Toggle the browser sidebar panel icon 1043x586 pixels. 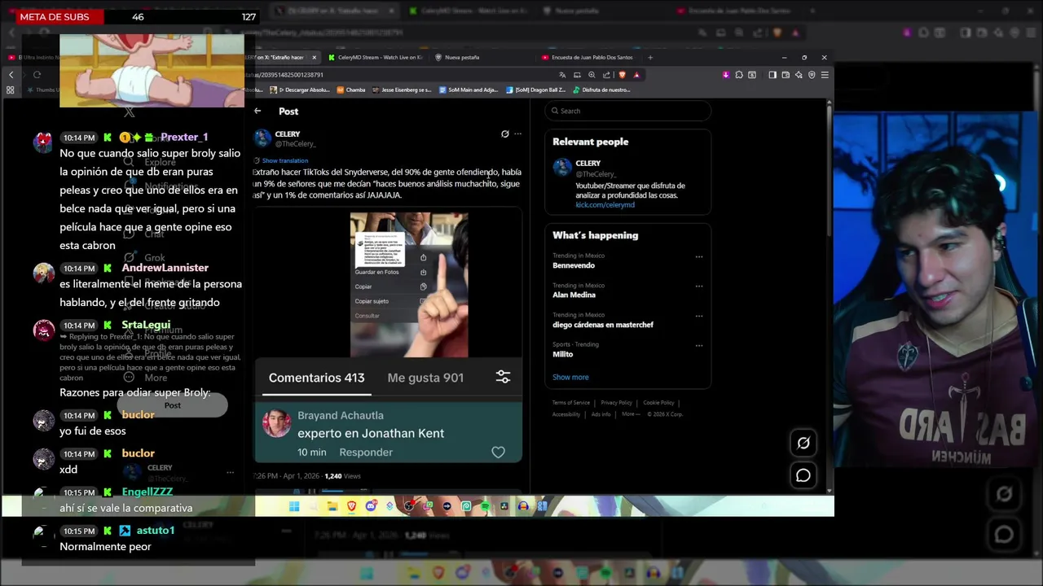772,75
